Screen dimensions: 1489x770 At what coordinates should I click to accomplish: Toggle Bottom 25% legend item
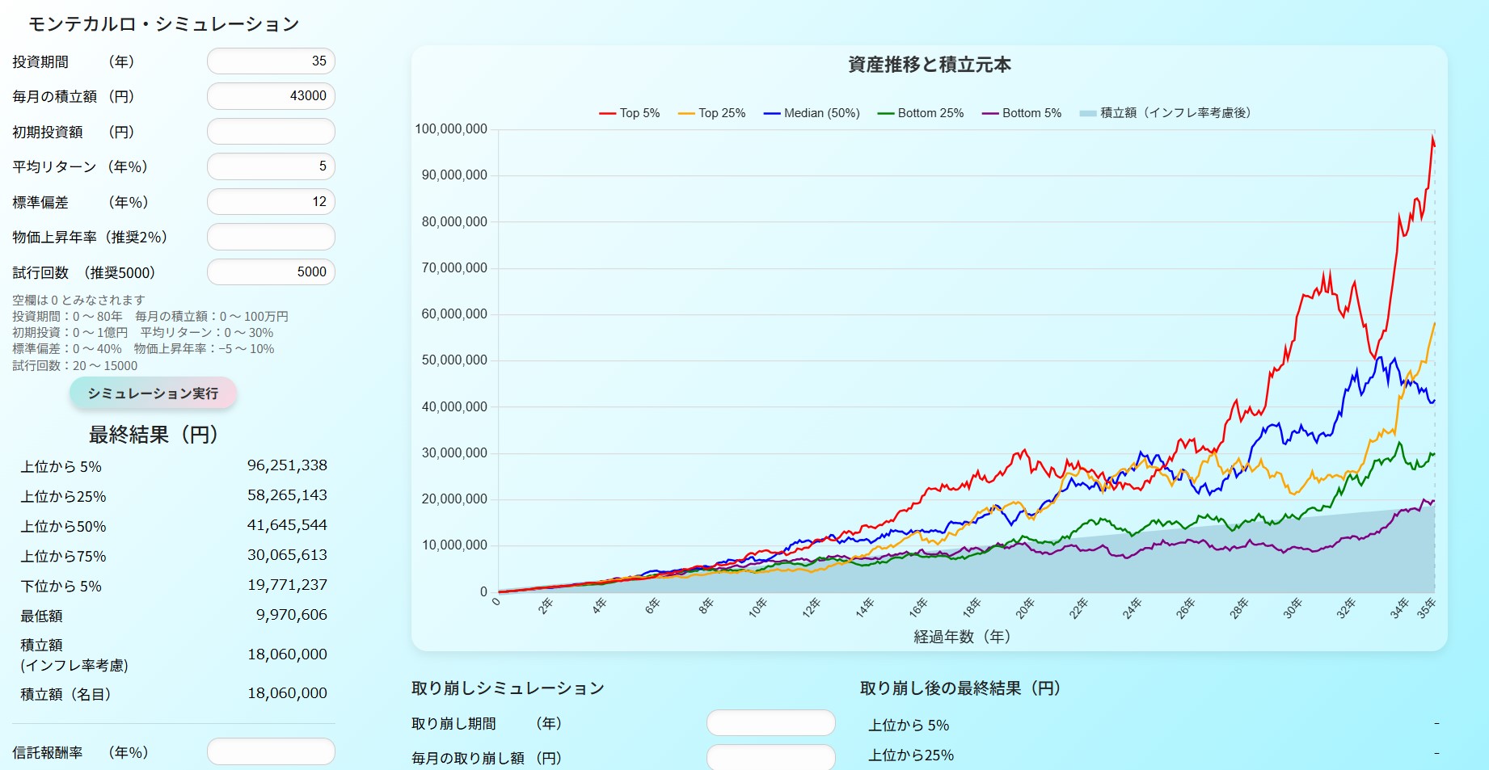tap(921, 113)
